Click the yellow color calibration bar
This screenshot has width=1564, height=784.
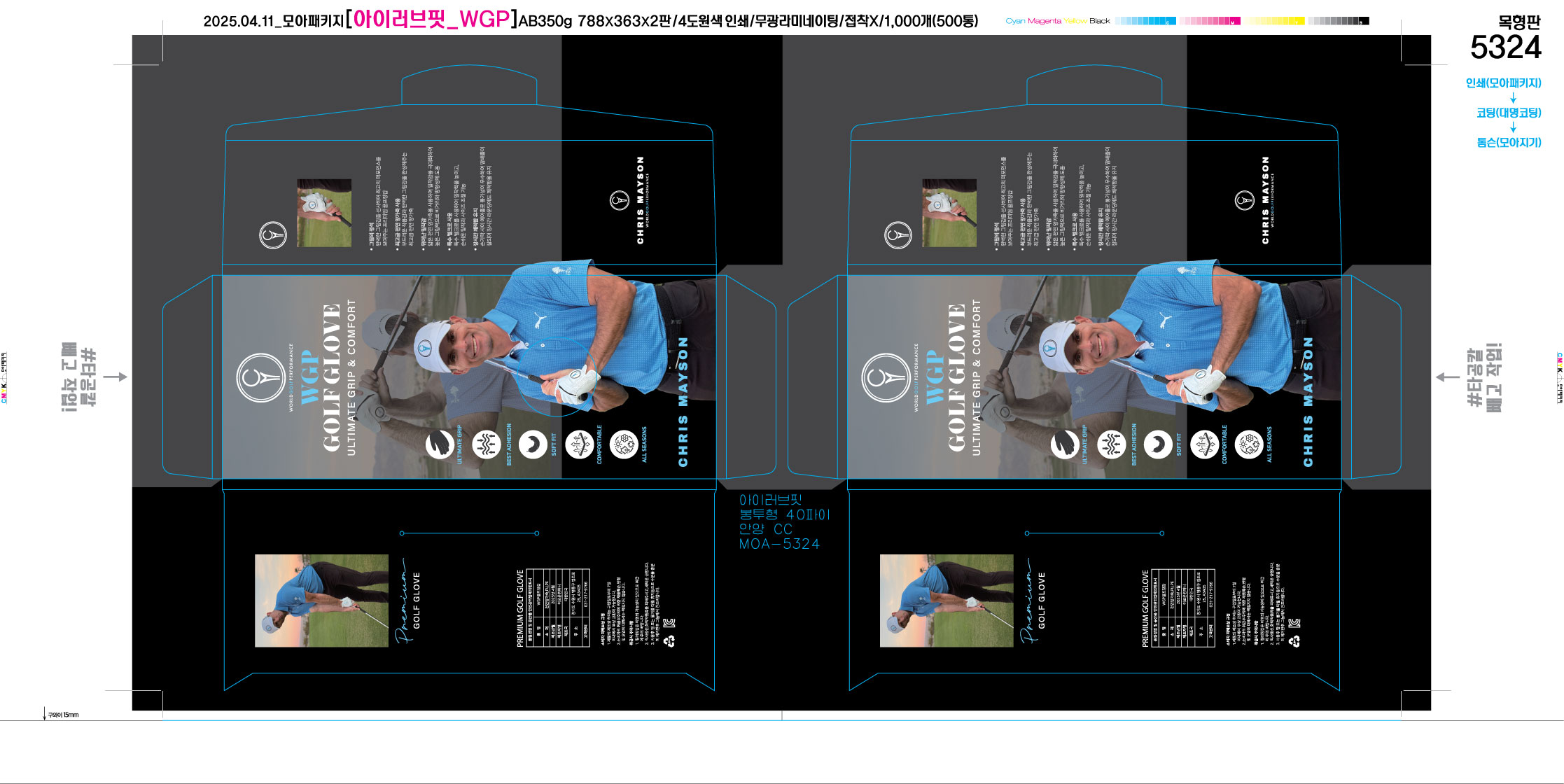coord(1274,21)
